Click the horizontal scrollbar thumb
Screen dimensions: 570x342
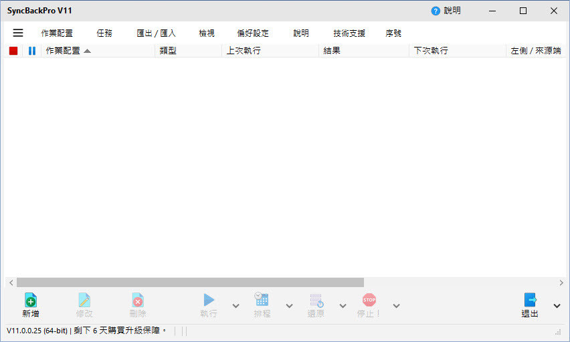tap(190, 282)
